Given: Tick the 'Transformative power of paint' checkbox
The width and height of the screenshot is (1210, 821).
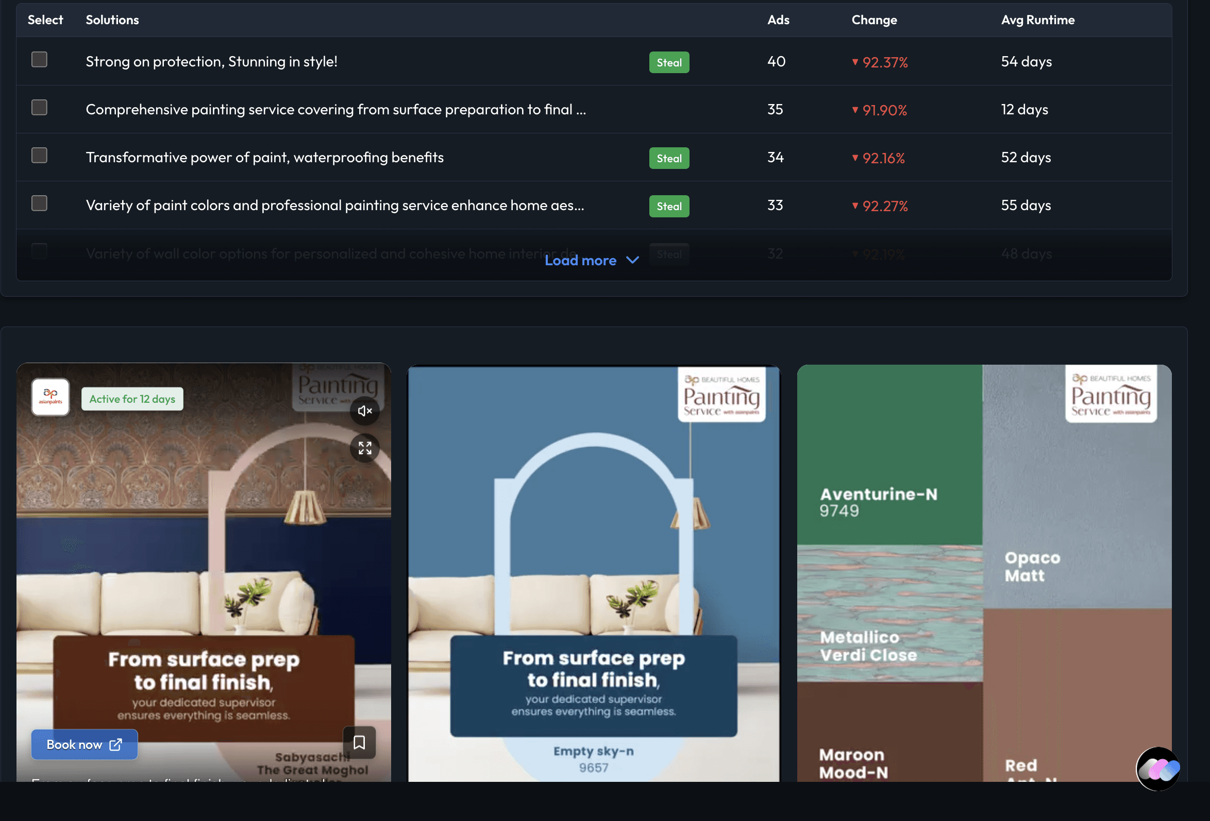Looking at the screenshot, I should pyautogui.click(x=40, y=156).
